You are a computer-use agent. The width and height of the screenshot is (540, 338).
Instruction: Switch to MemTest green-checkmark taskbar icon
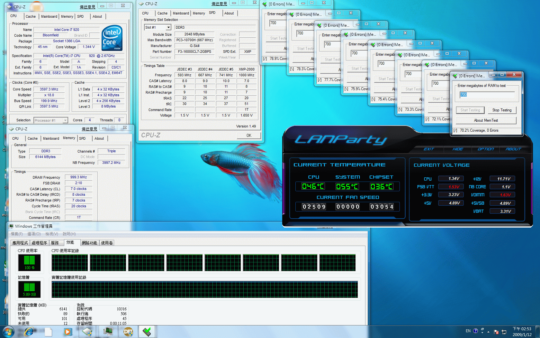click(147, 332)
